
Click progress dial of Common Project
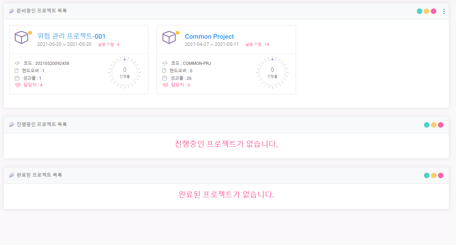coord(272,72)
